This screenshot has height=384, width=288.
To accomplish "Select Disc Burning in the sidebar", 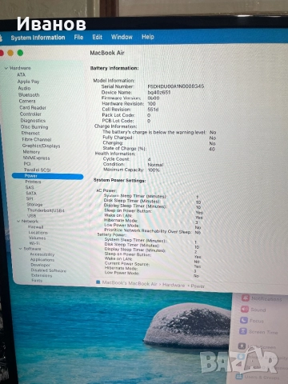I will point(34,127).
